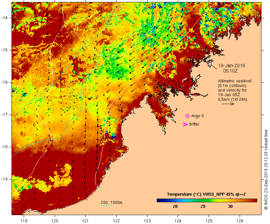Click the '05:10Z' time label
Image resolution: width=270 pixels, height=224 pixels.
[x=230, y=71]
